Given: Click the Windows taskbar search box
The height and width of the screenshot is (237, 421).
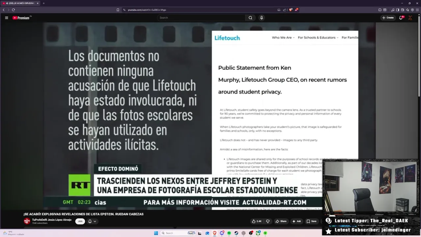Looking at the screenshot, I should 178,233.
